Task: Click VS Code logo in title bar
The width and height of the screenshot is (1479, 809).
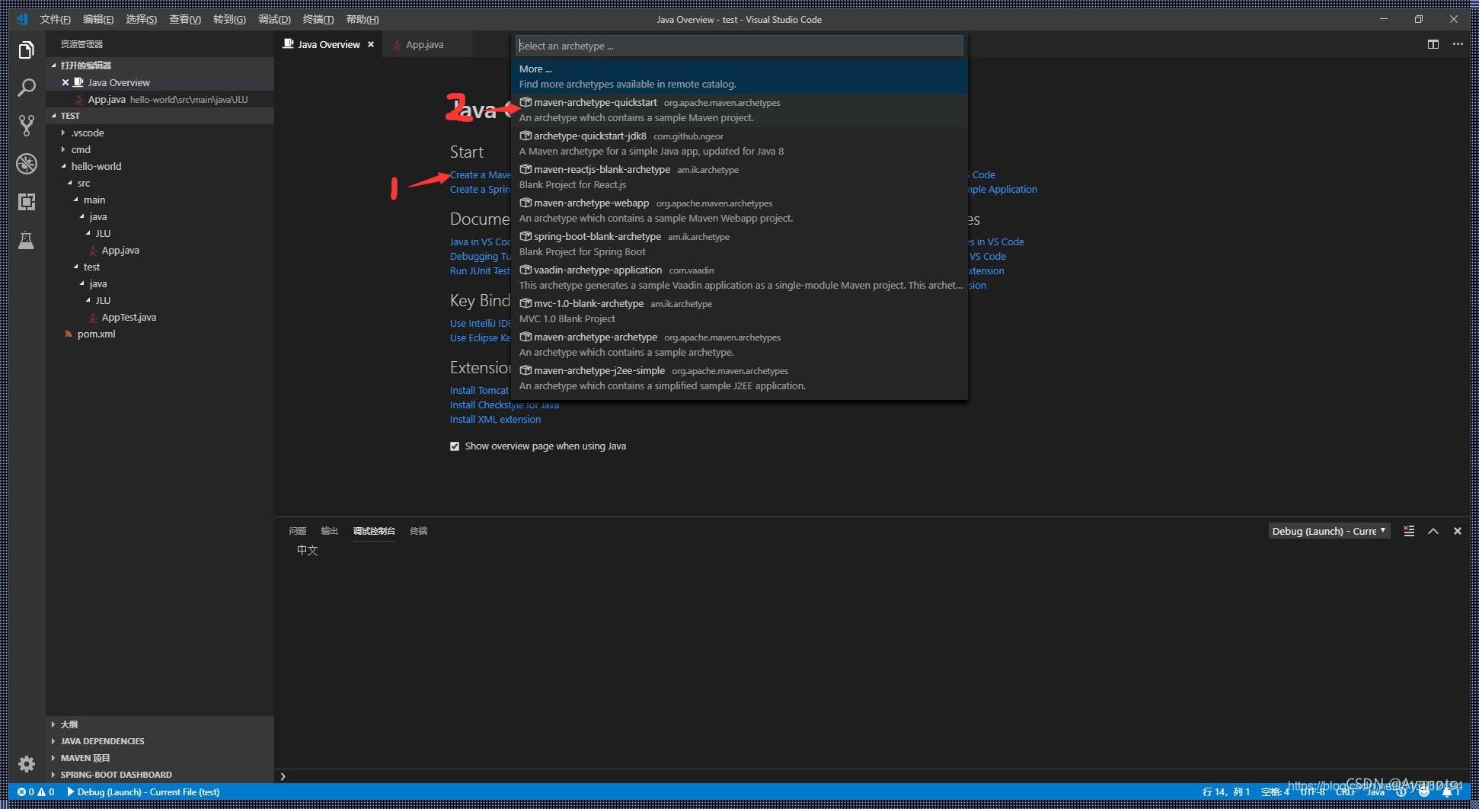Action: tap(21, 19)
